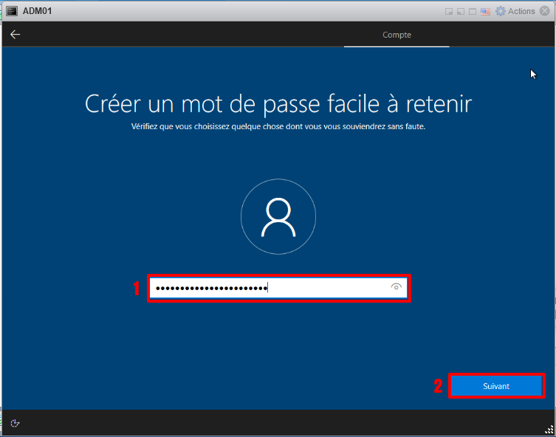556x437 pixels.
Task: Click the Suivant button
Action: (495, 386)
